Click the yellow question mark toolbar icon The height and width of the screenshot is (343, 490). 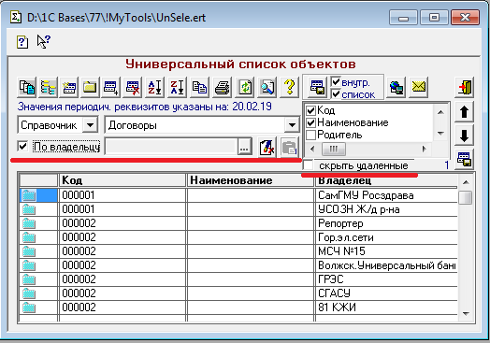click(x=290, y=87)
